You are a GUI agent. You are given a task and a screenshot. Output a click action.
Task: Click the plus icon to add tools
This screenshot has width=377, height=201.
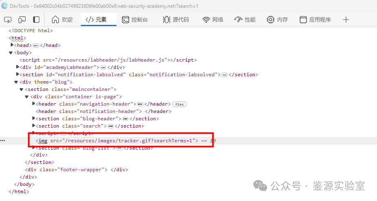click(346, 20)
